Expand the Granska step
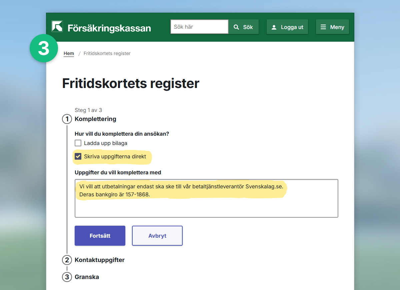 (87, 277)
